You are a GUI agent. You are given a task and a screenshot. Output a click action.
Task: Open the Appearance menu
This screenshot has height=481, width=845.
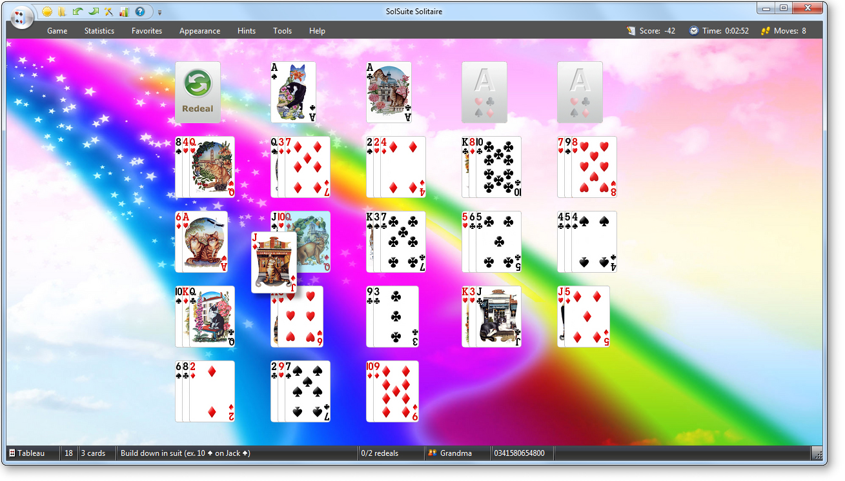(x=199, y=30)
